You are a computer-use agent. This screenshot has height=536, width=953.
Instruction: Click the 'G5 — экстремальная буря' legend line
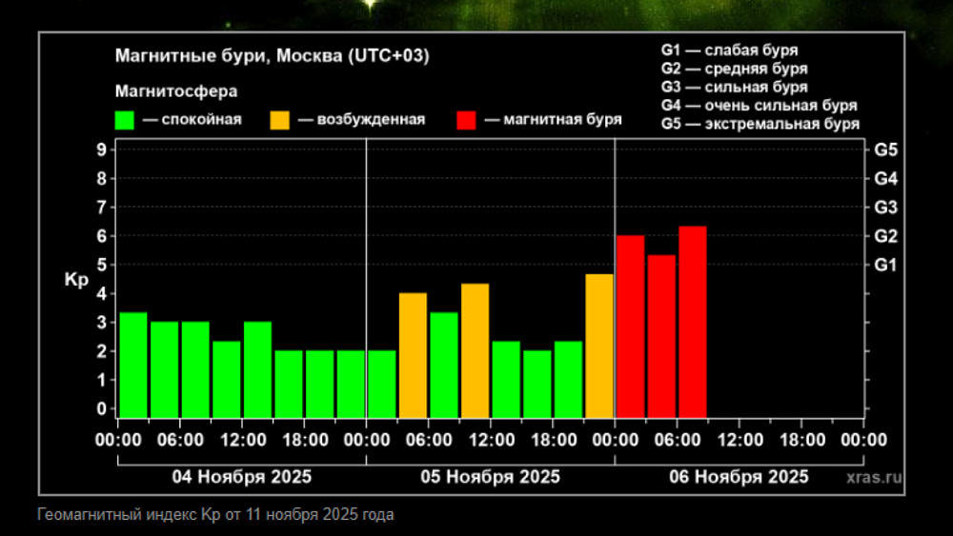(x=760, y=124)
